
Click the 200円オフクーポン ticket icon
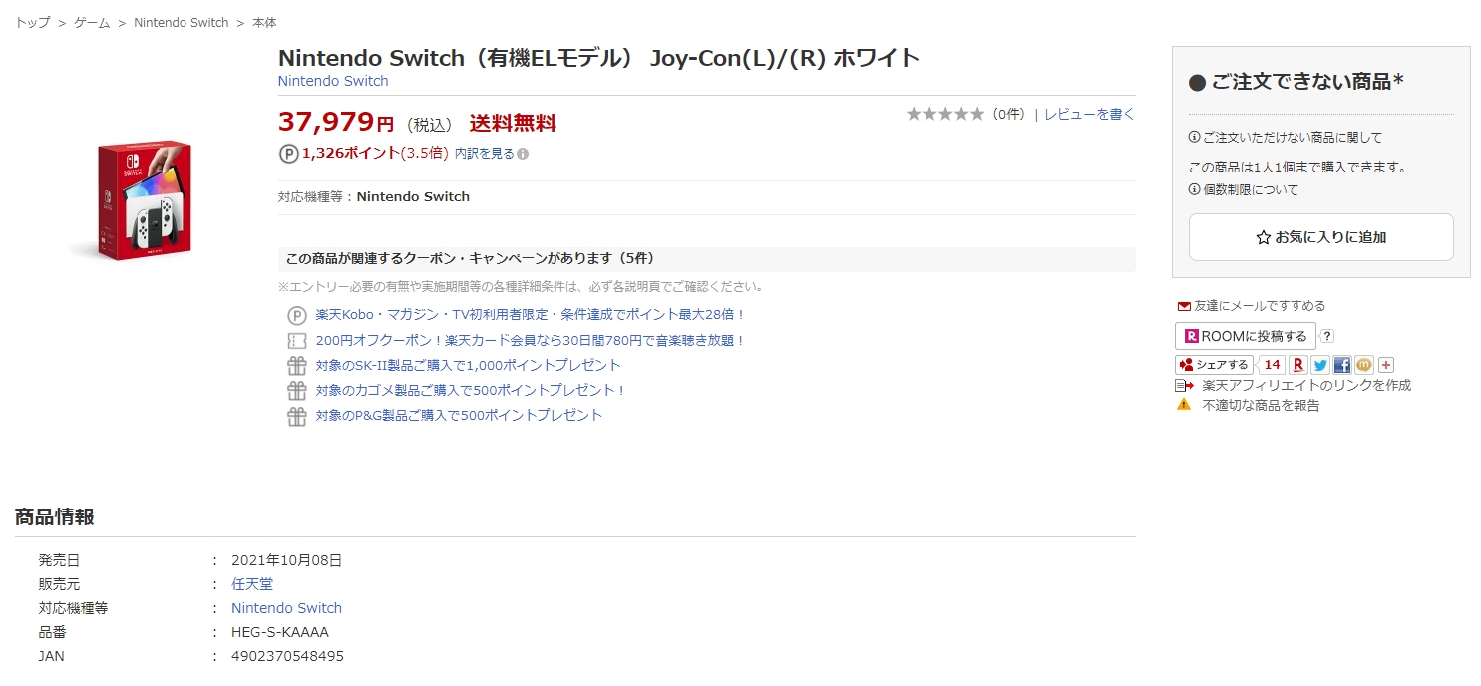point(296,340)
